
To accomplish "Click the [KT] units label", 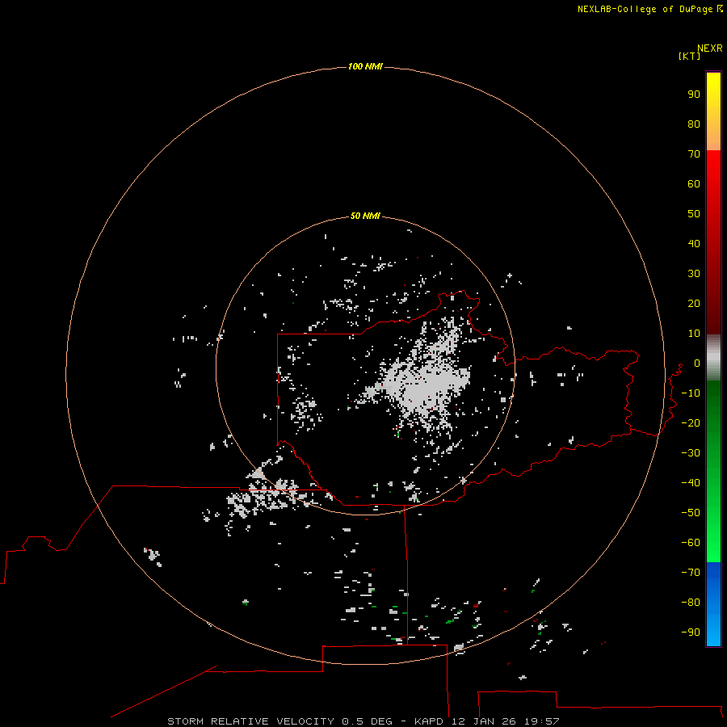I will [x=689, y=56].
